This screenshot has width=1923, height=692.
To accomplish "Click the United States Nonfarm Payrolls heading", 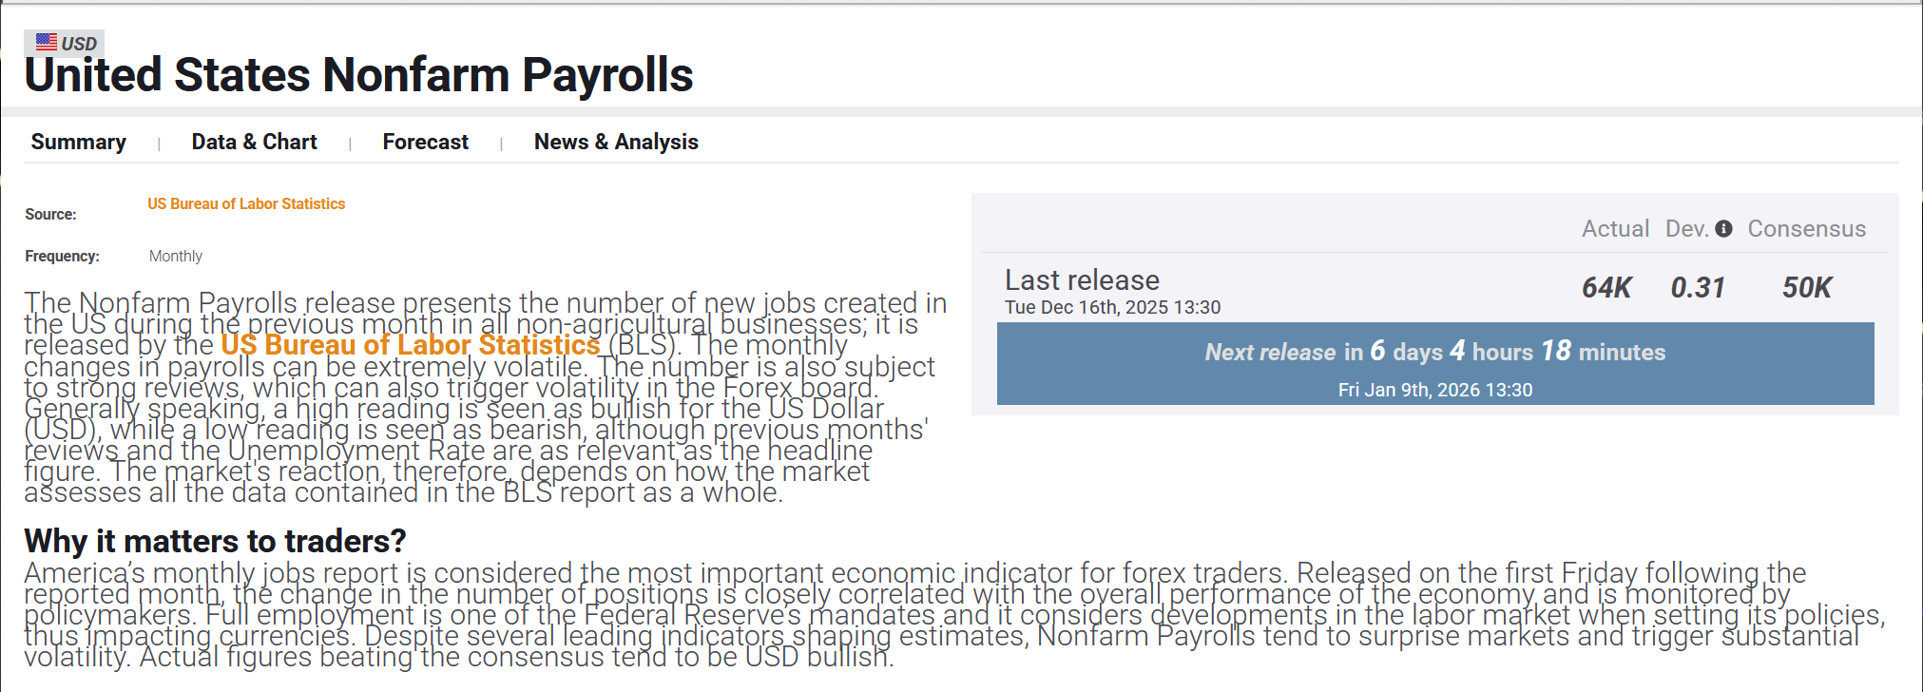I will pos(359,75).
